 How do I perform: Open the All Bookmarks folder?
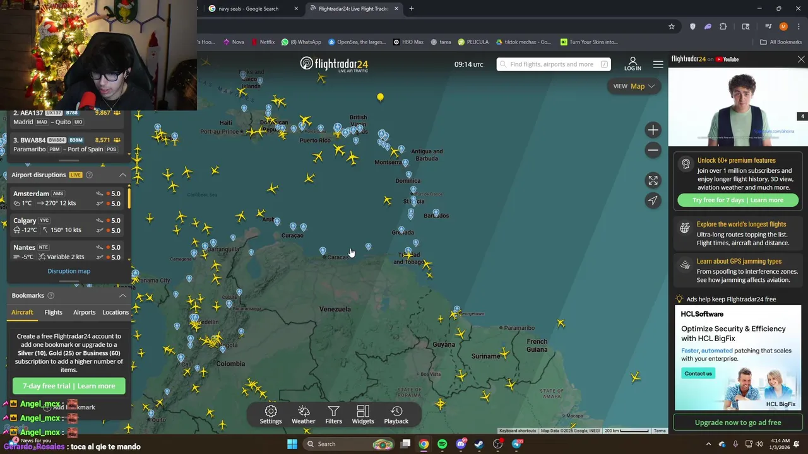(781, 42)
